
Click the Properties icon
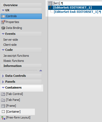click(x=3, y=22)
